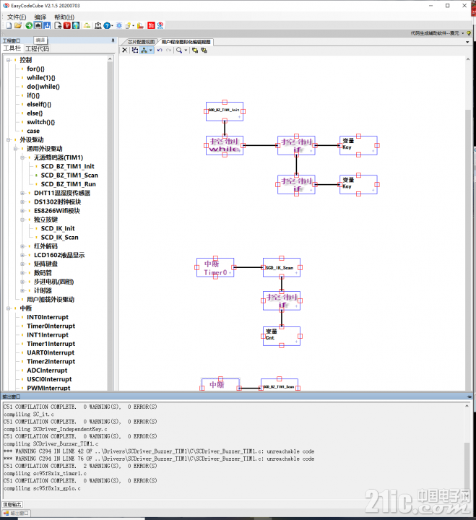Select the switch(){} tree item
This screenshot has height=520, width=476.
(x=40, y=122)
